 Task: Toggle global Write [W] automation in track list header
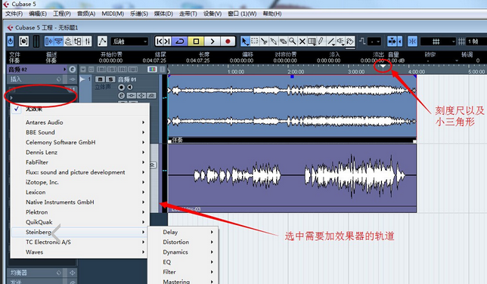(133, 69)
